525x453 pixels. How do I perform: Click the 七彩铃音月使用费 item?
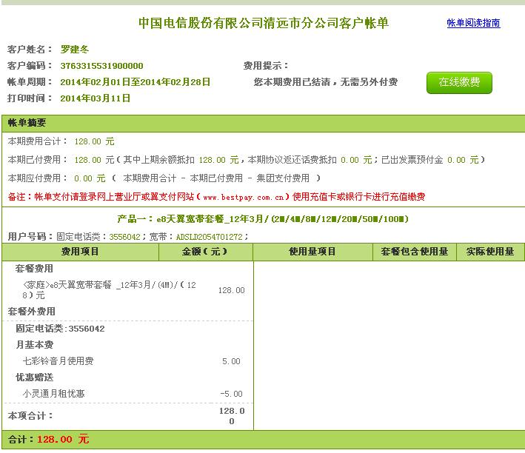pos(58,361)
